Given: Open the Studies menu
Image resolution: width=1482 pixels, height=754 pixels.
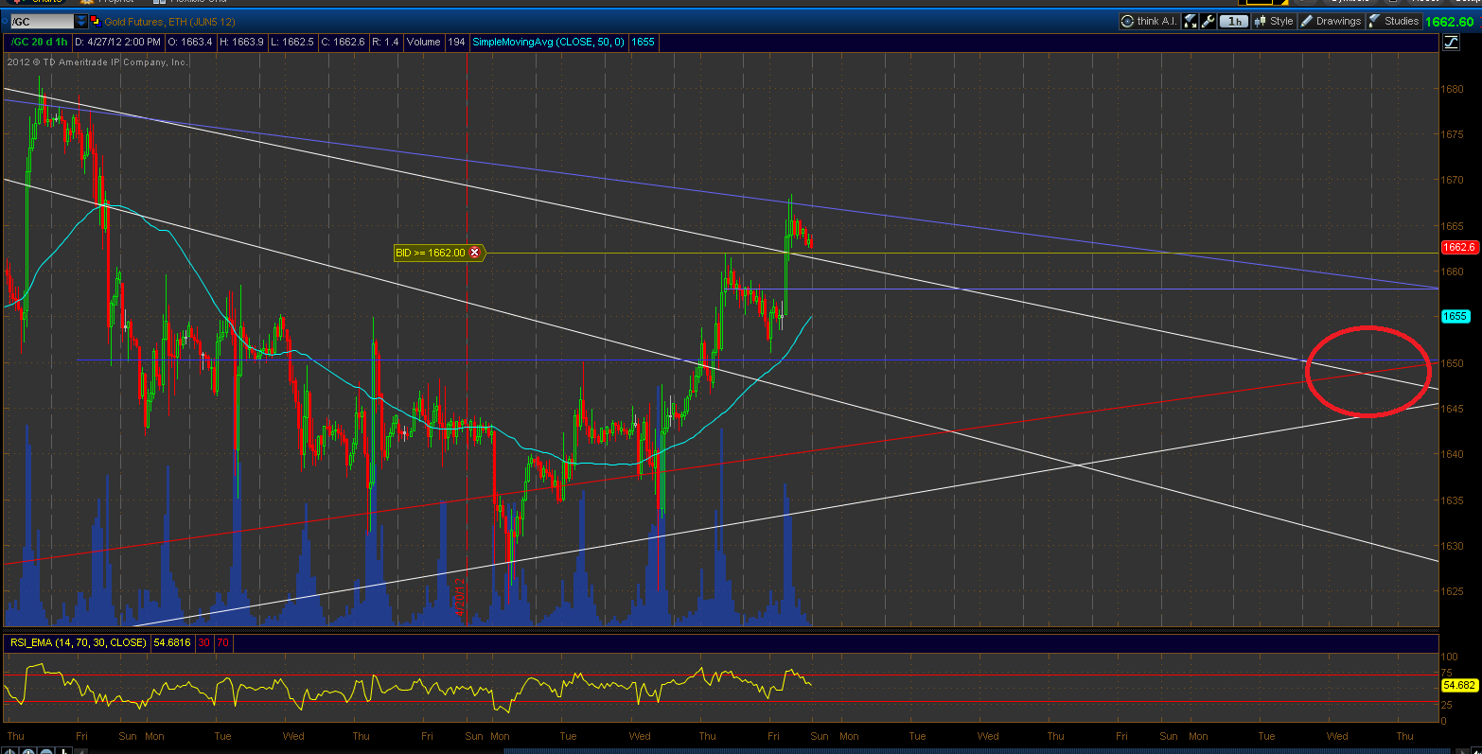Looking at the screenshot, I should [x=1394, y=21].
